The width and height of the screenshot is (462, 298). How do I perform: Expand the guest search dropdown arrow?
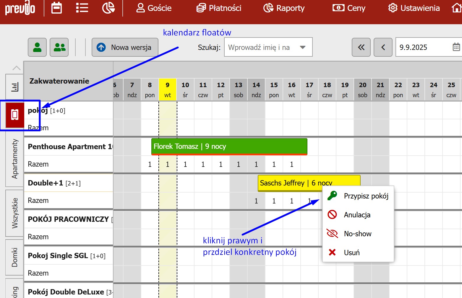pyautogui.click(x=302, y=47)
